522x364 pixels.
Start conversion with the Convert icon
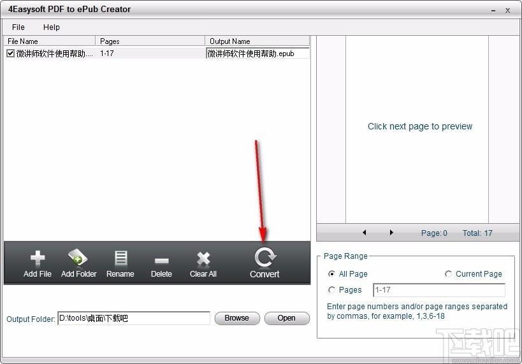pos(265,258)
